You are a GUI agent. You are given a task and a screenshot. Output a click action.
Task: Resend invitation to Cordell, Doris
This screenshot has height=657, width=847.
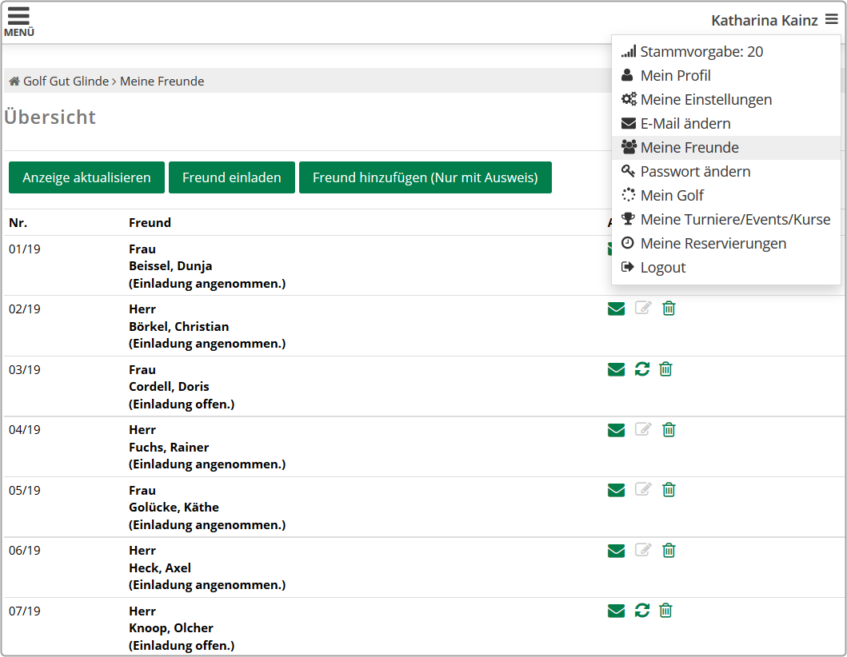point(641,369)
